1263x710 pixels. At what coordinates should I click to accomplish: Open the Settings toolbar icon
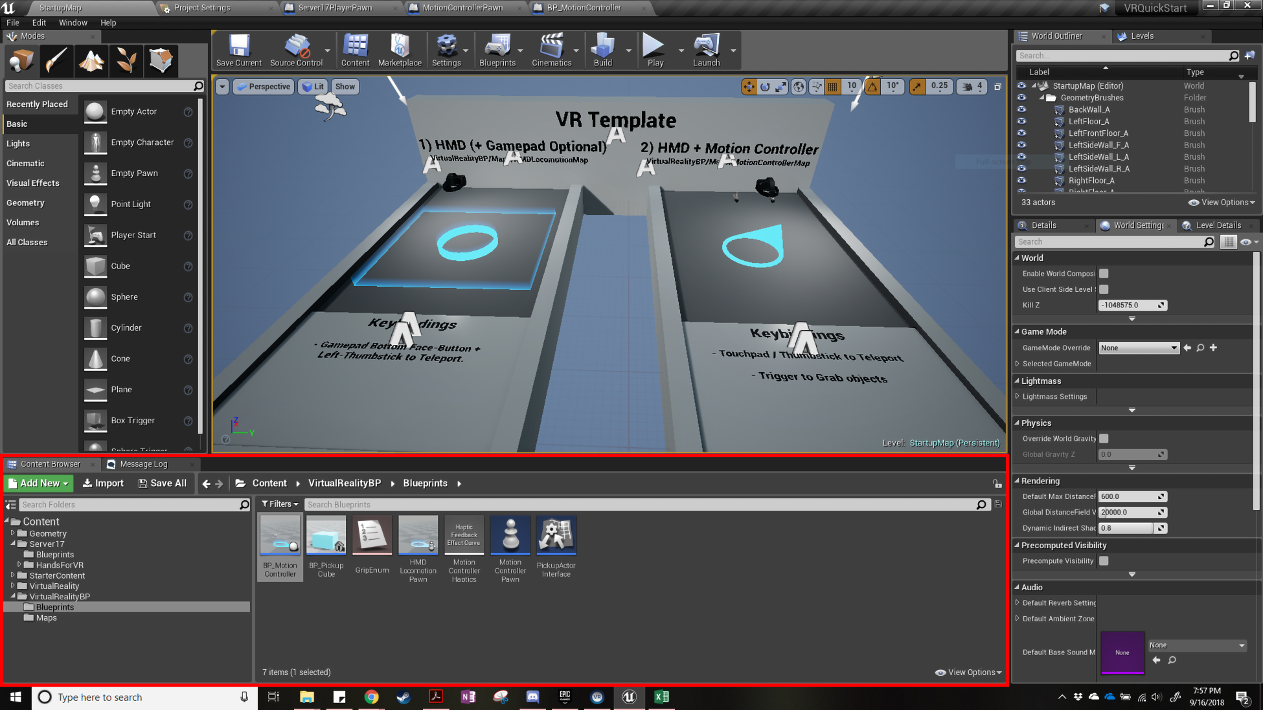point(446,50)
